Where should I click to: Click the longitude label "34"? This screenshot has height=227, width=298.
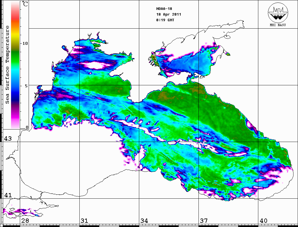144,220
